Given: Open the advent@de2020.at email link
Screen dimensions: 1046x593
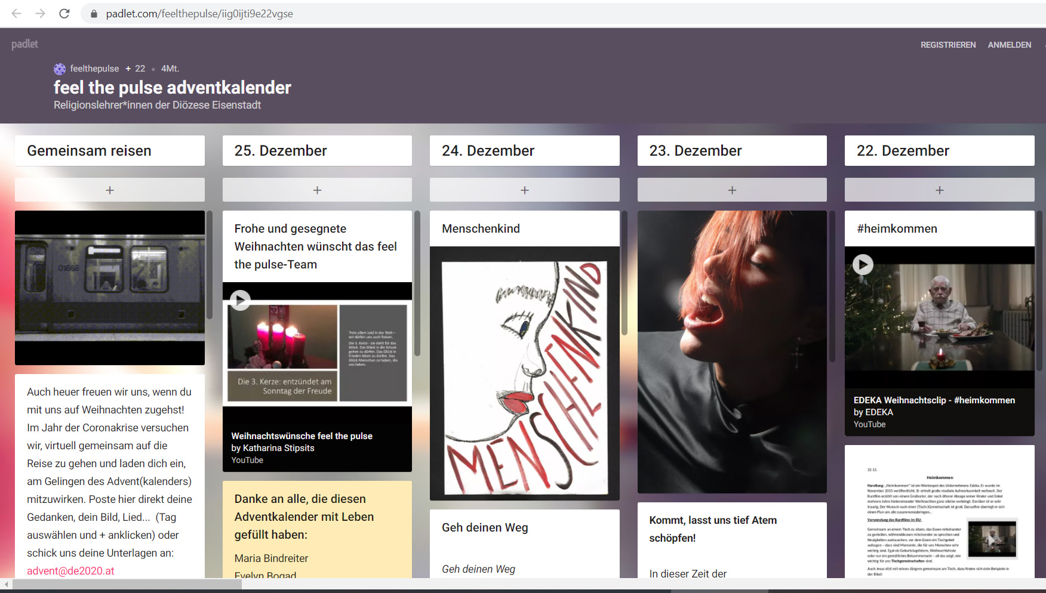Looking at the screenshot, I should [x=70, y=570].
